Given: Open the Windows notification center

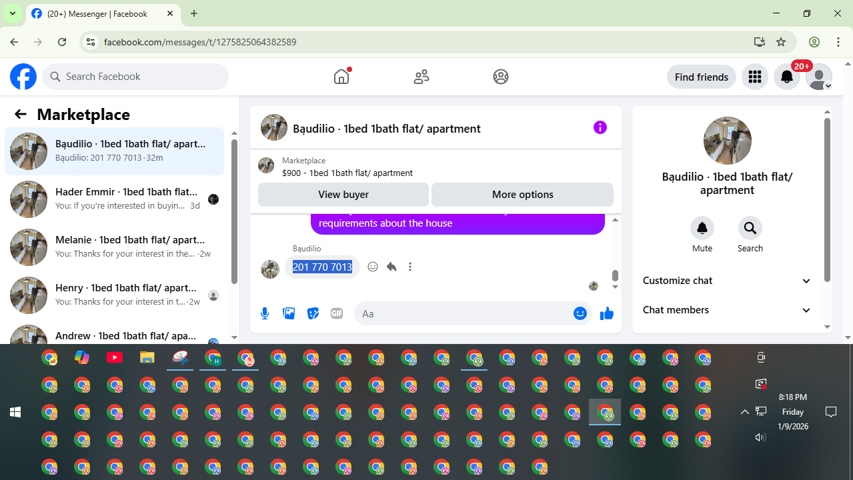Looking at the screenshot, I should [x=831, y=412].
